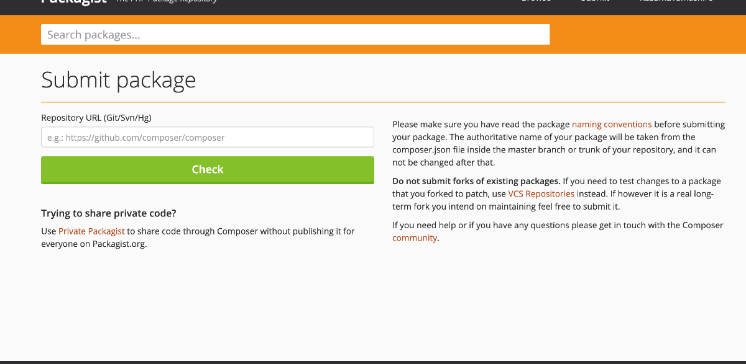
Task: Click the green Check button
Action: [208, 170]
